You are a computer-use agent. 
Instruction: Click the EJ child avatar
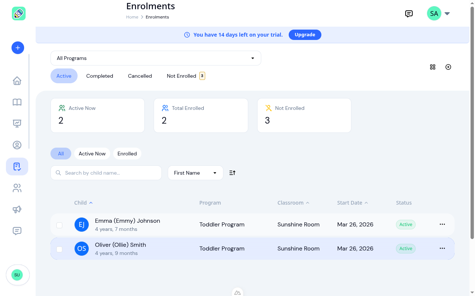[x=82, y=225]
